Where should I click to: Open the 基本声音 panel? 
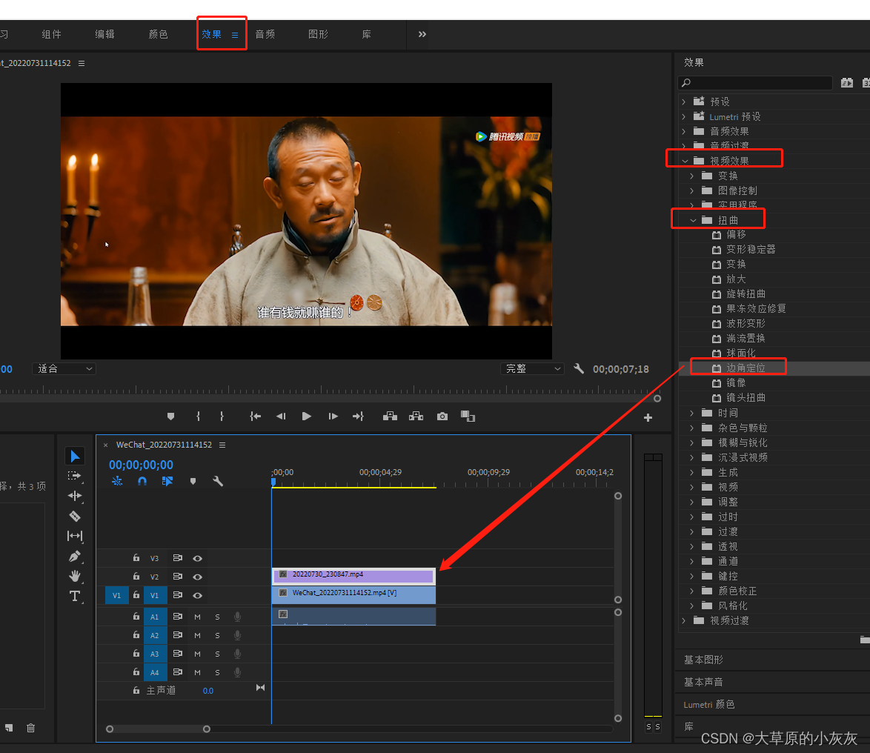(x=703, y=682)
